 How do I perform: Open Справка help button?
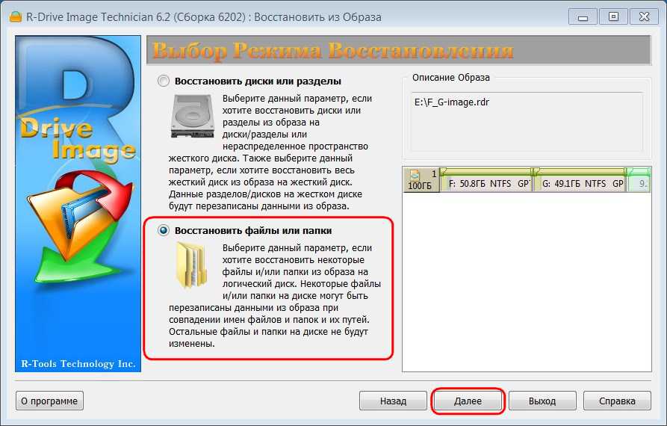pos(617,401)
